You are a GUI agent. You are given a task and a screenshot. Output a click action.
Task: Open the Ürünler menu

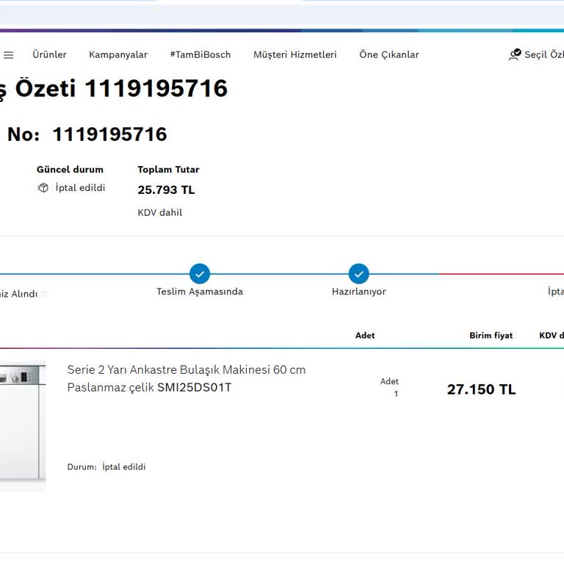point(49,55)
